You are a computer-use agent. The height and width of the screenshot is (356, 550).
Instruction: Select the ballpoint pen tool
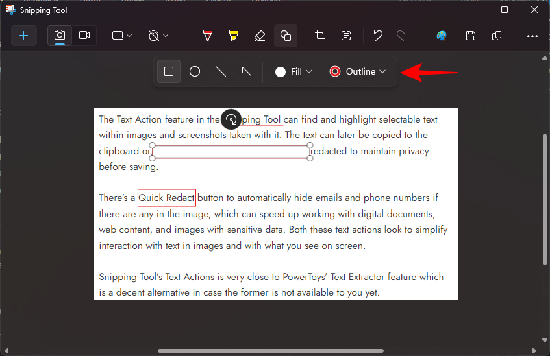208,36
